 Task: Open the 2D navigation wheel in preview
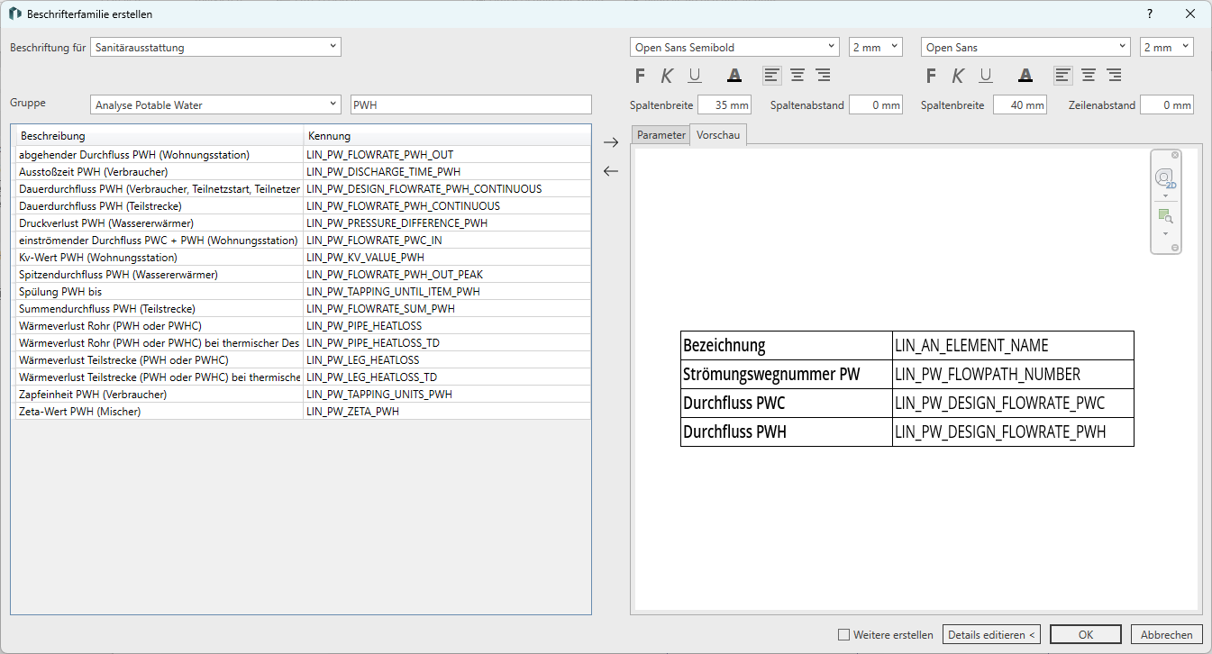[1164, 178]
